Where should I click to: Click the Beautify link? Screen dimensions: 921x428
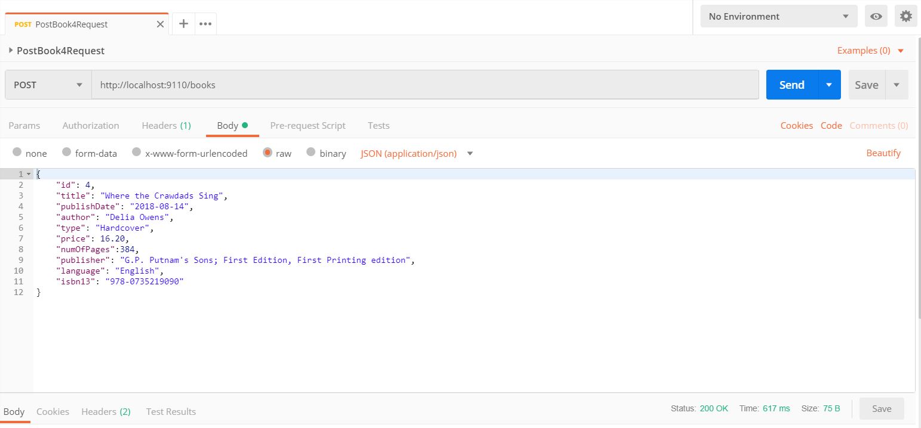pos(883,153)
